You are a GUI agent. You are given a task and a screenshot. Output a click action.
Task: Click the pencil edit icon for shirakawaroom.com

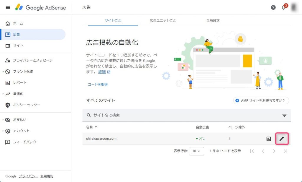pyautogui.click(x=282, y=139)
